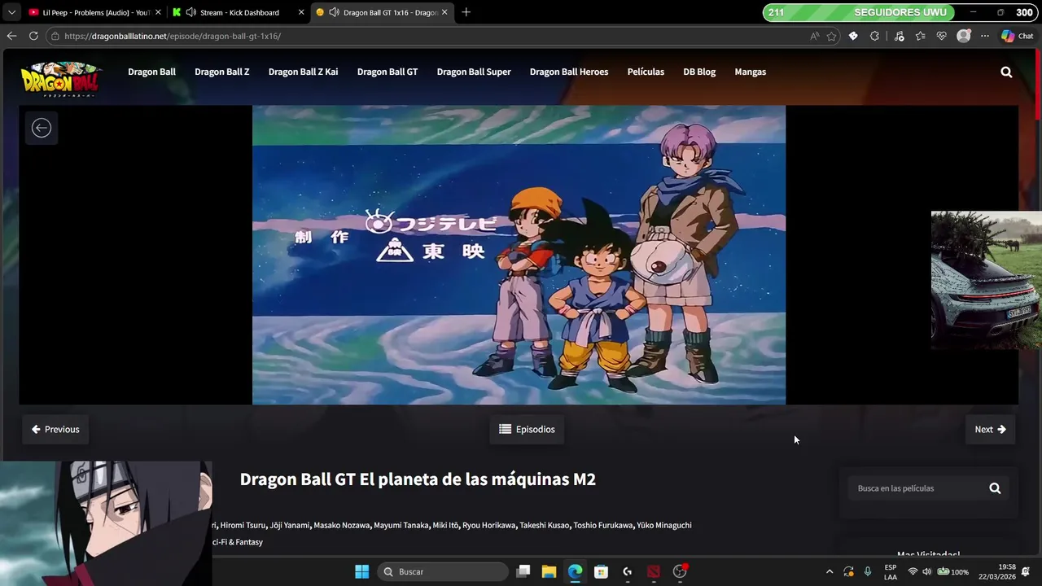This screenshot has width=1042, height=586.
Task: Open the Browser essentials heart icon
Action: [942, 36]
